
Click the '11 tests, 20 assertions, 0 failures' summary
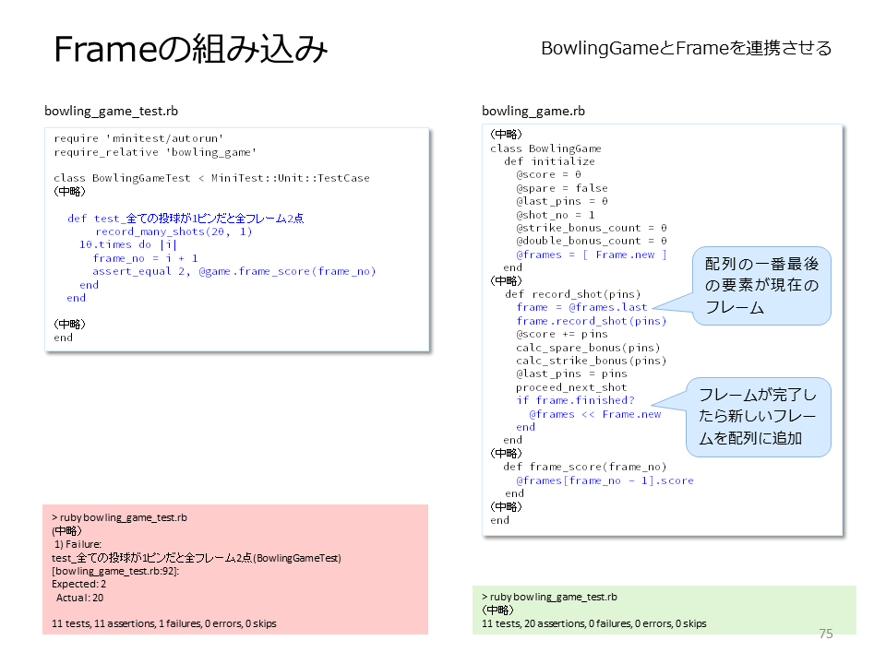(x=593, y=623)
